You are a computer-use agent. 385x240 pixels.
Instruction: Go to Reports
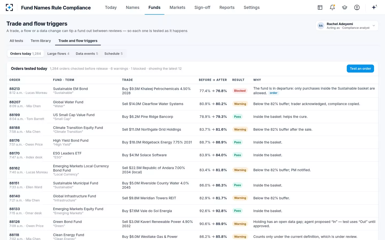coord(227,7)
